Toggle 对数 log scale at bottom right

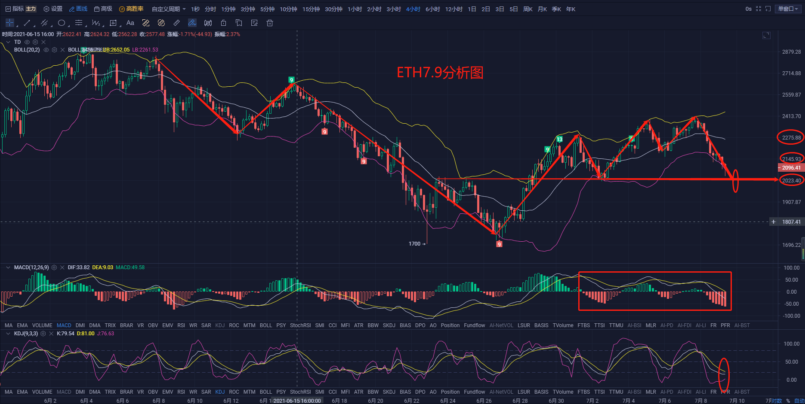(777, 401)
